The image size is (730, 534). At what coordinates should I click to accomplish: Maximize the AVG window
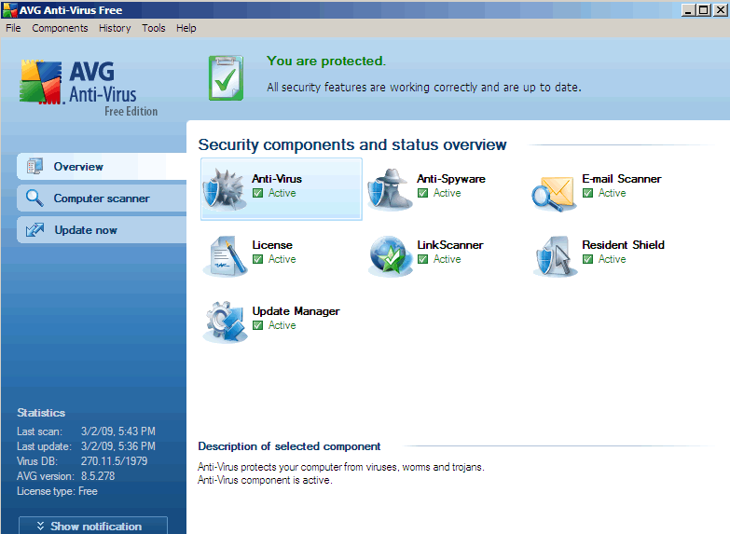pos(705,9)
